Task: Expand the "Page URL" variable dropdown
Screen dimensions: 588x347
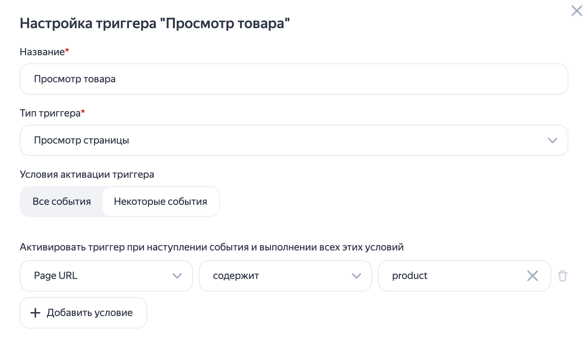Action: point(100,276)
